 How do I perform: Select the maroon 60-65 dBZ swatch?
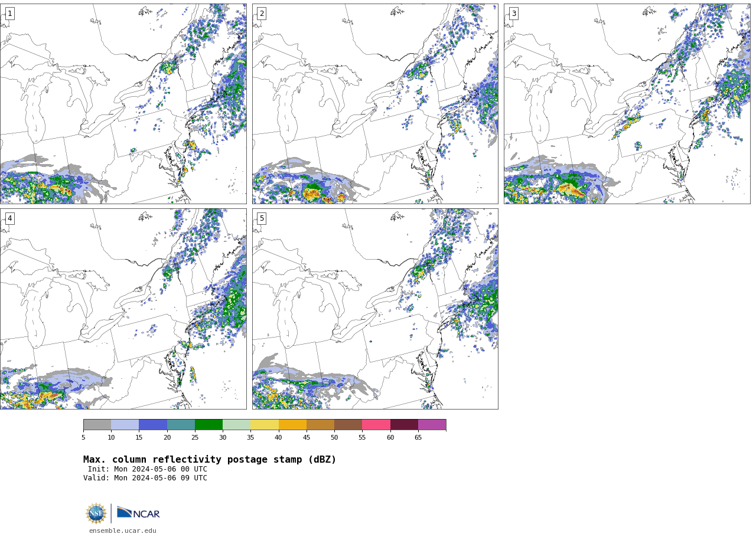coord(404,425)
